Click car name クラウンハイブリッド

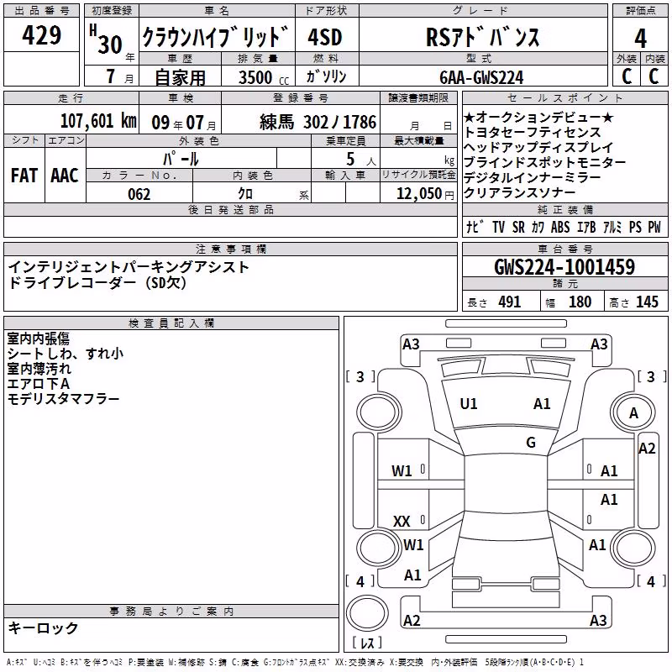216,37
